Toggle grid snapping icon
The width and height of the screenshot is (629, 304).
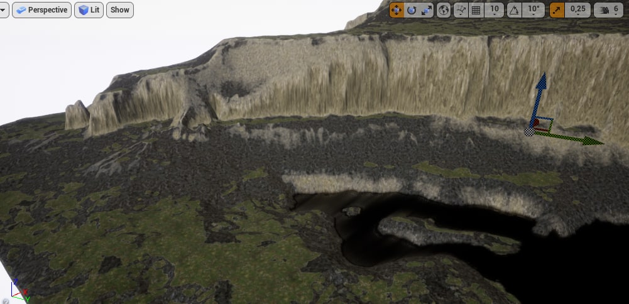coord(476,10)
